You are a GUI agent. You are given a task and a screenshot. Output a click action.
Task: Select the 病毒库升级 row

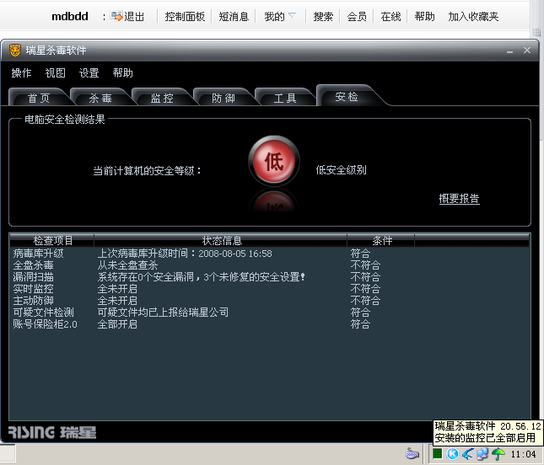tap(270, 254)
